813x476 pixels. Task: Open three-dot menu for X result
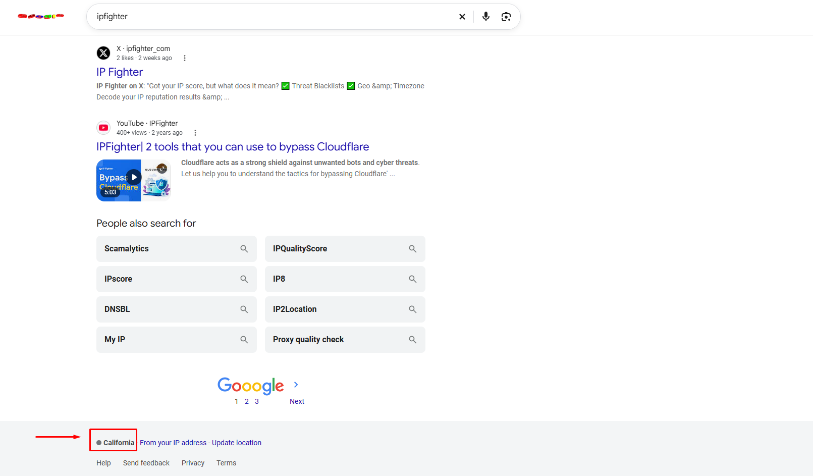click(x=185, y=58)
